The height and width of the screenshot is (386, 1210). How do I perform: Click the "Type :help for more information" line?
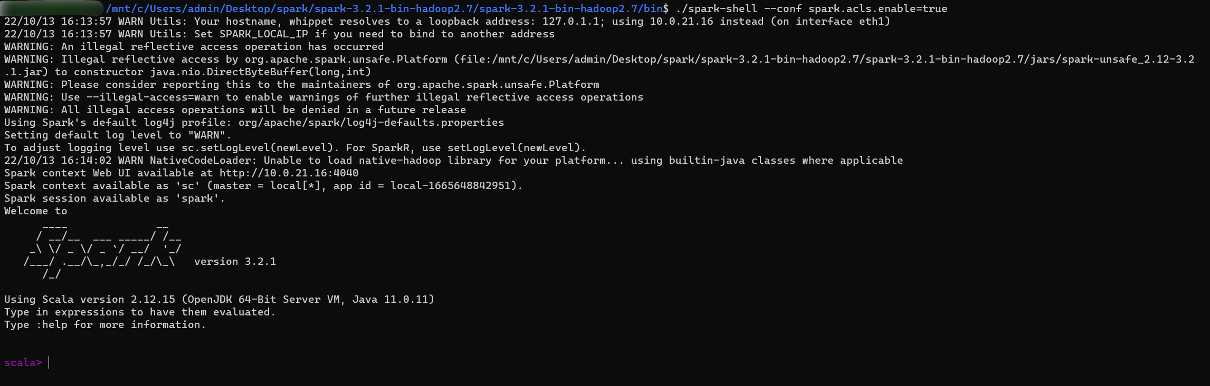105,324
